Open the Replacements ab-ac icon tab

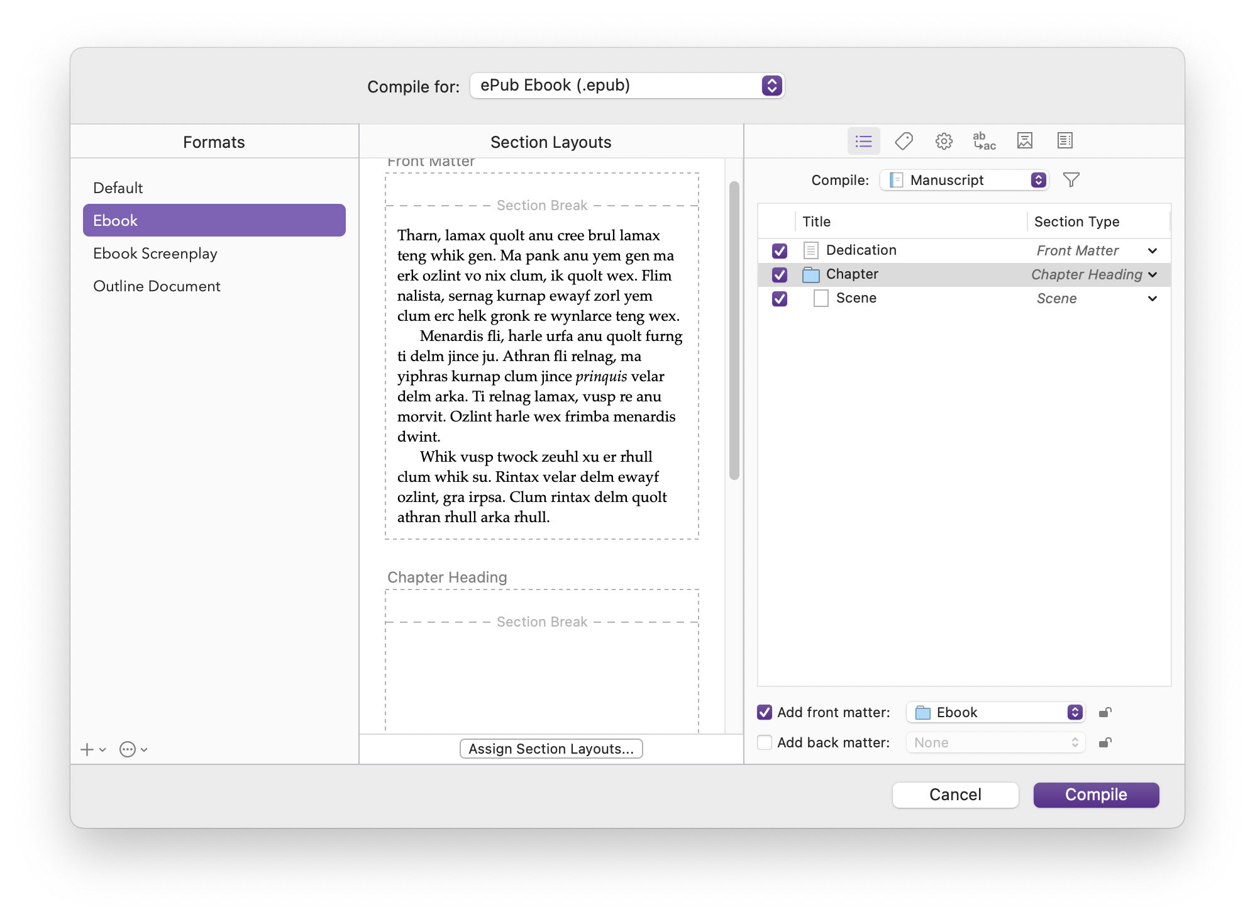pyautogui.click(x=983, y=141)
